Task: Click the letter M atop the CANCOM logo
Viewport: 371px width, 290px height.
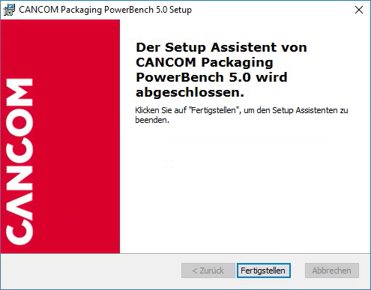Action: point(19,92)
